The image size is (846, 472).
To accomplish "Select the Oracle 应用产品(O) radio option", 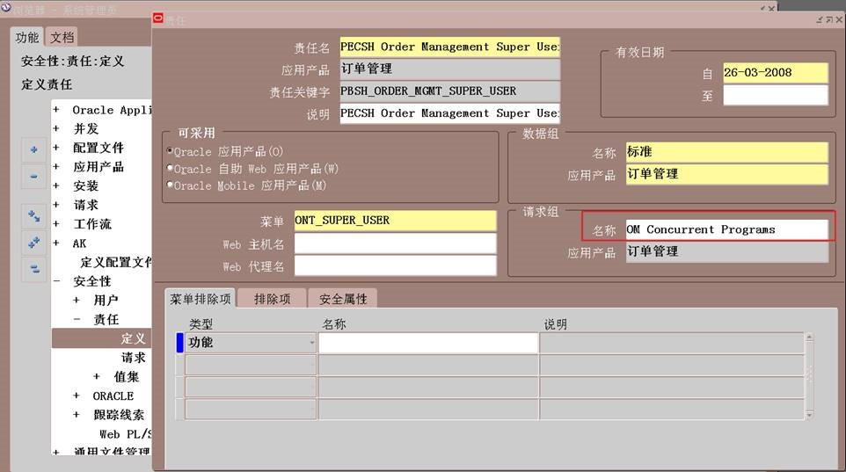I will click(170, 150).
